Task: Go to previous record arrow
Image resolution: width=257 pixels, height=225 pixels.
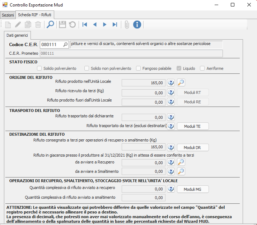Action: [x=95, y=24]
